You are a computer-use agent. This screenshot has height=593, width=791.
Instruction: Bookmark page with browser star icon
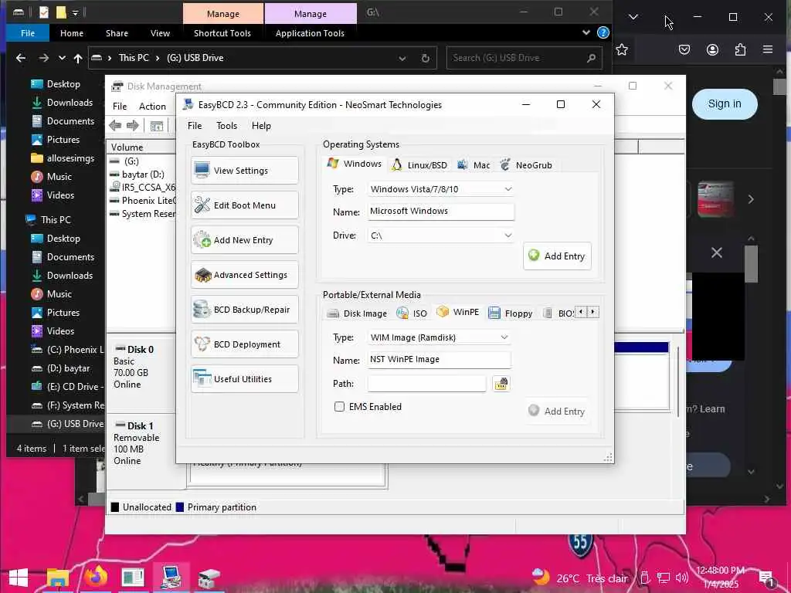(x=622, y=49)
